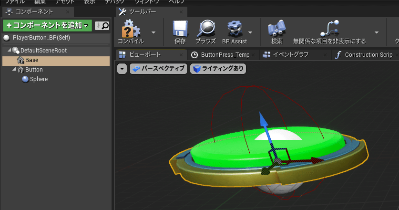Image resolution: width=399 pixels, height=210 pixels.
Task: Expand the BP Assist dropdown arrow
Action: [x=250, y=32]
